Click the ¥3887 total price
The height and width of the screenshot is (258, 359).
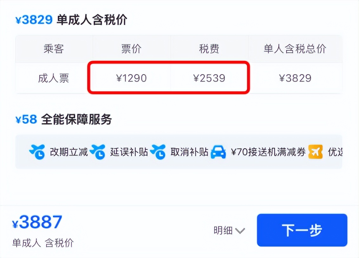37,222
